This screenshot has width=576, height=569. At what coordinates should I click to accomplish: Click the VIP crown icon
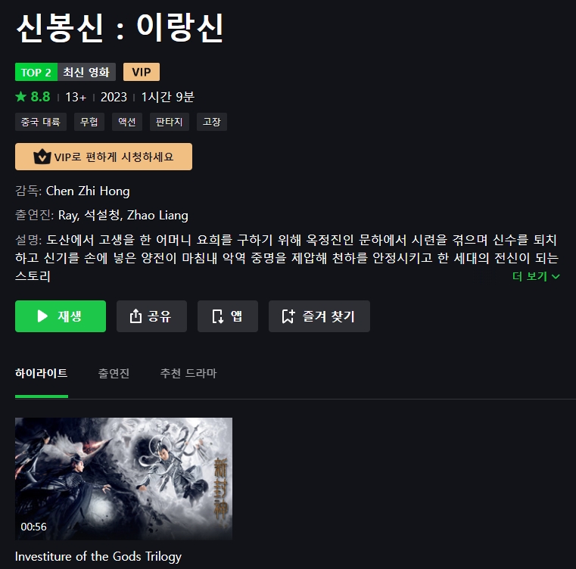42,157
